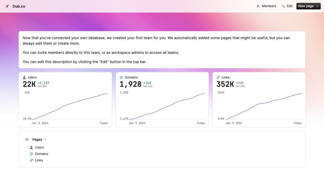Screen dimensions: 324x180
Task: Click the rocket icon beside Dub.co
Action: click(7, 6)
